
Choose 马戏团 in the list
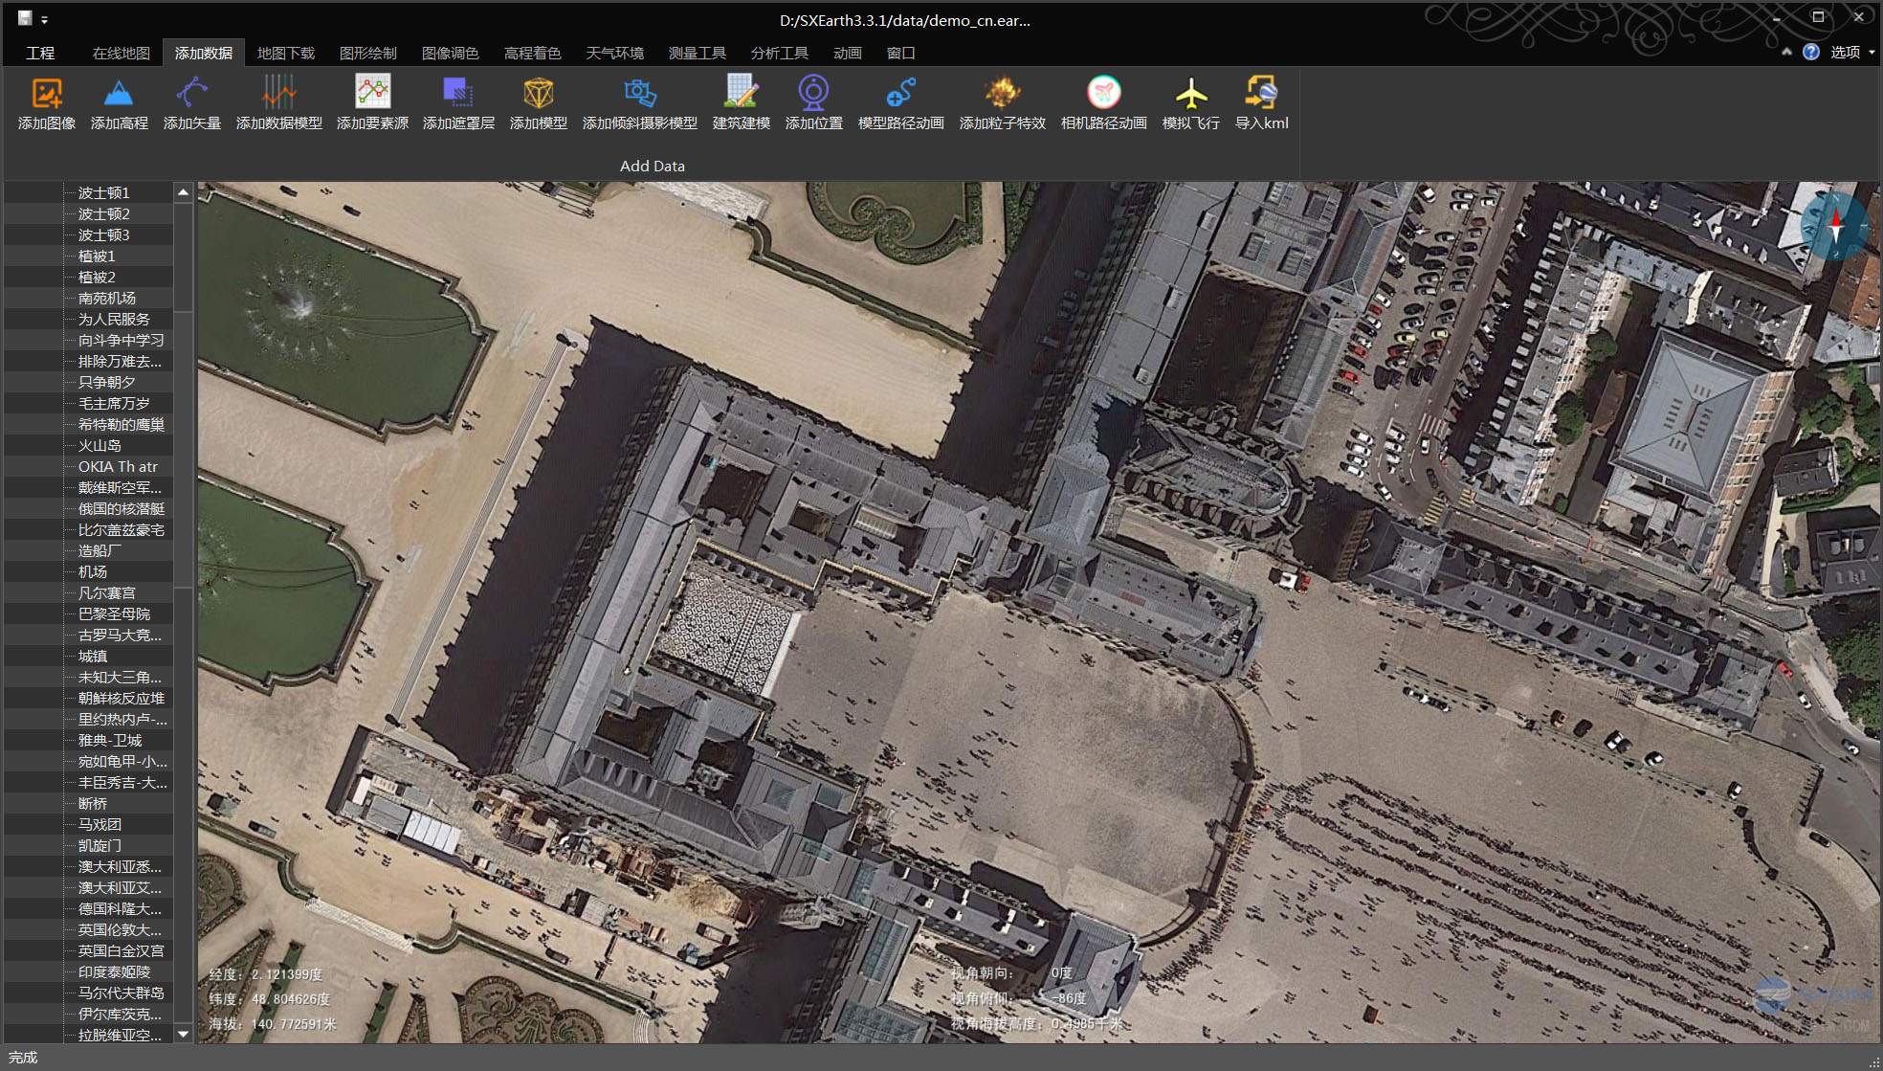[x=100, y=824]
